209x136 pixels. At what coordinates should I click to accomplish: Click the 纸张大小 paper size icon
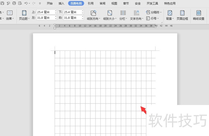(110, 13)
